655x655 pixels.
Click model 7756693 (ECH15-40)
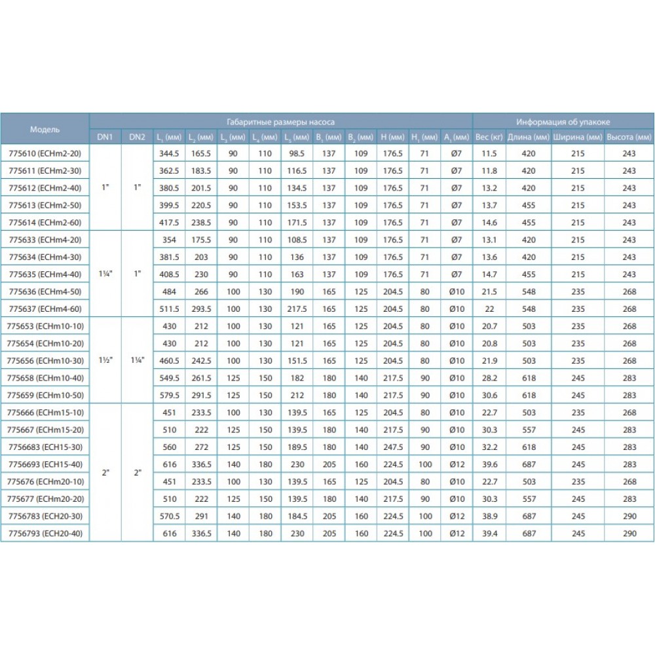pyautogui.click(x=45, y=464)
